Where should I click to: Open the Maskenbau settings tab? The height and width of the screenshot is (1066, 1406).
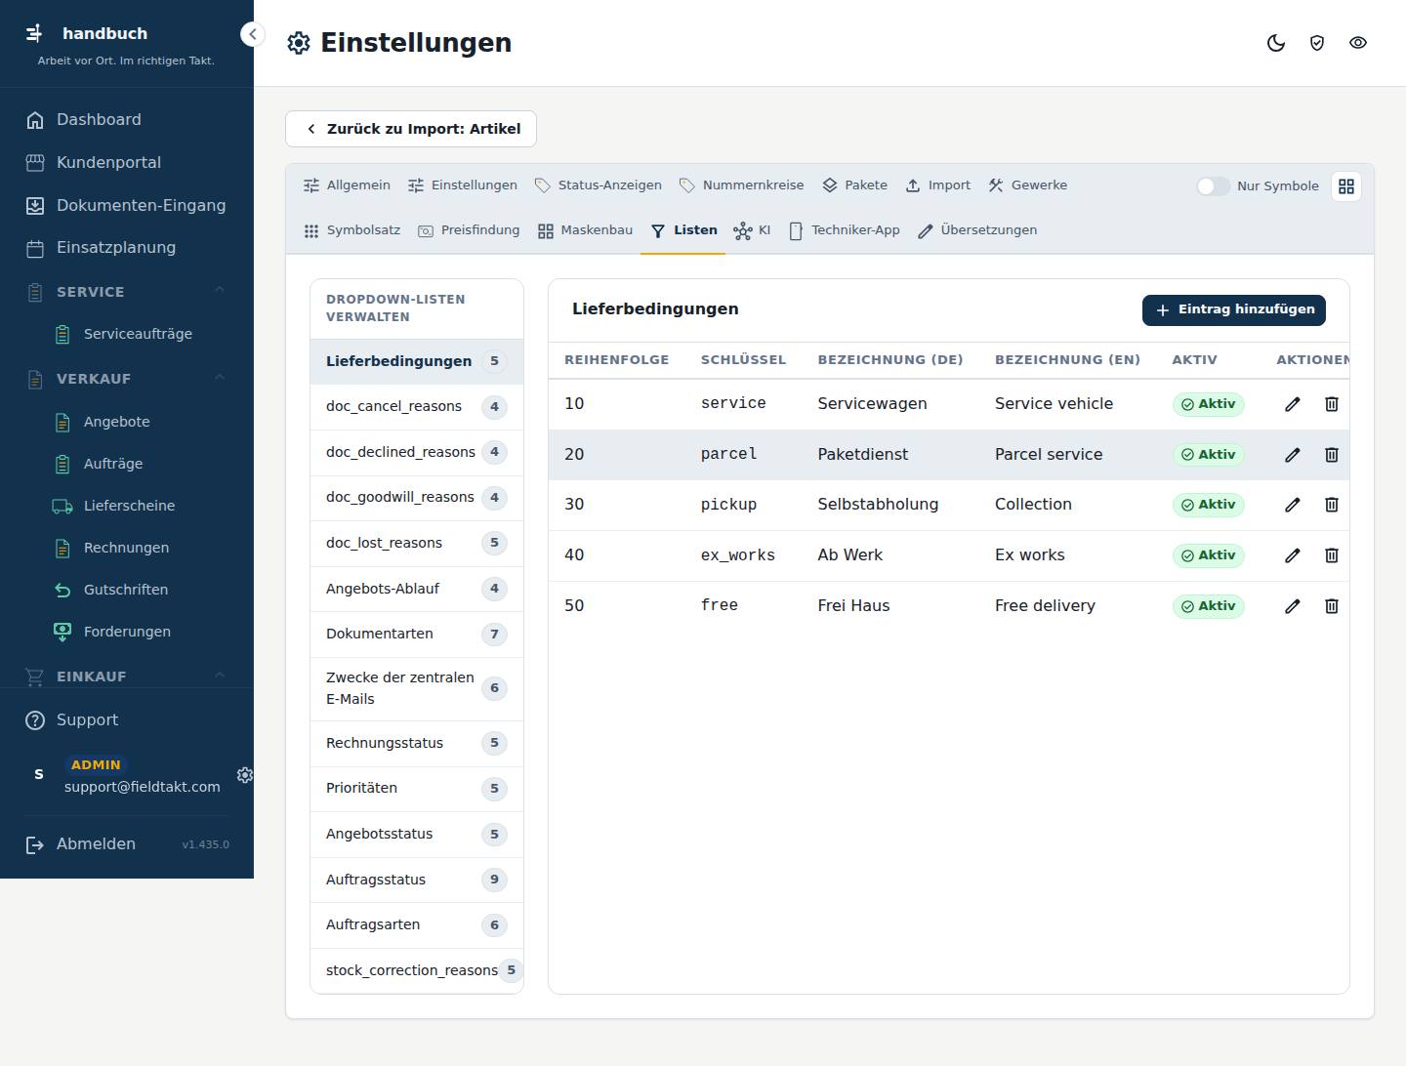point(585,230)
